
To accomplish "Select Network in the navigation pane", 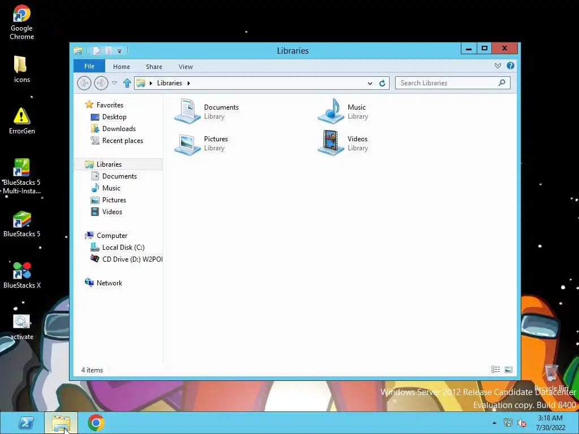I will 103,283.
